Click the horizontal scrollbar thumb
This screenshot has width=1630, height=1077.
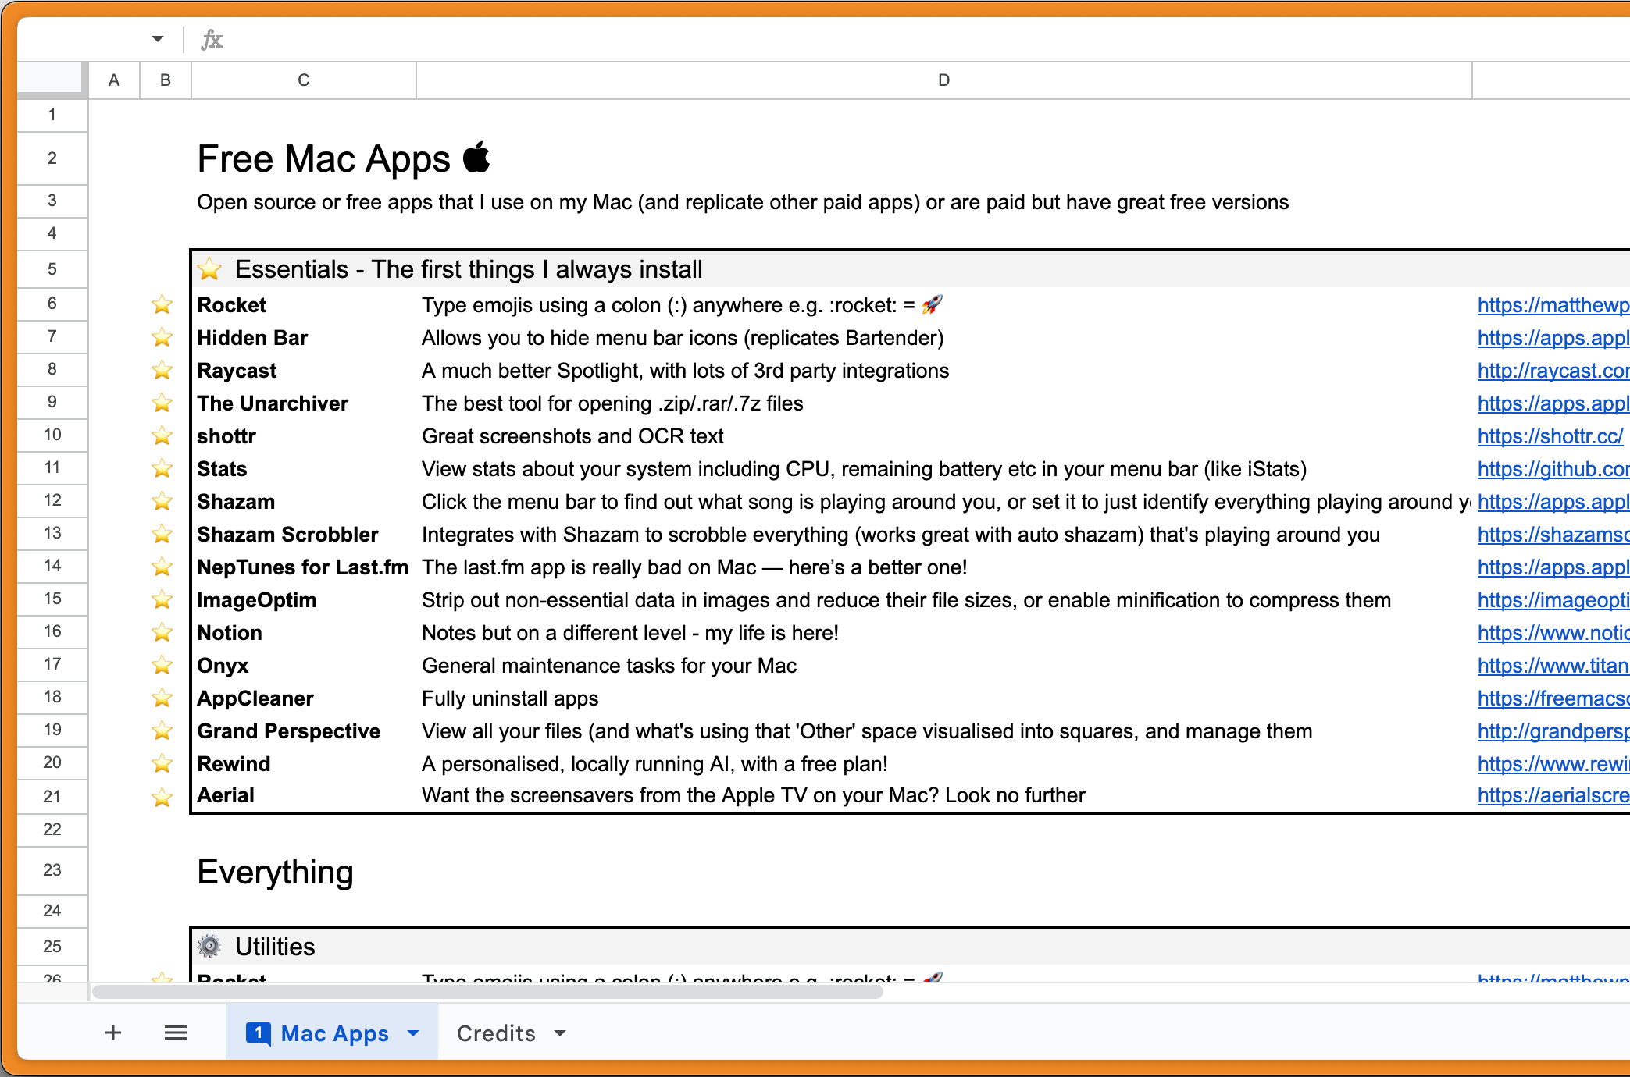click(488, 992)
